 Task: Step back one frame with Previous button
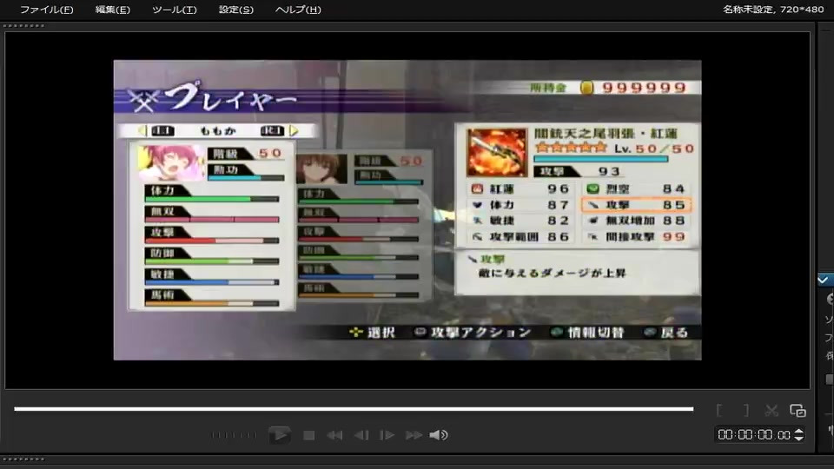tap(361, 435)
